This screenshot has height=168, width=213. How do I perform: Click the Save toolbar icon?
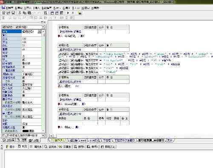(x=13, y=13)
